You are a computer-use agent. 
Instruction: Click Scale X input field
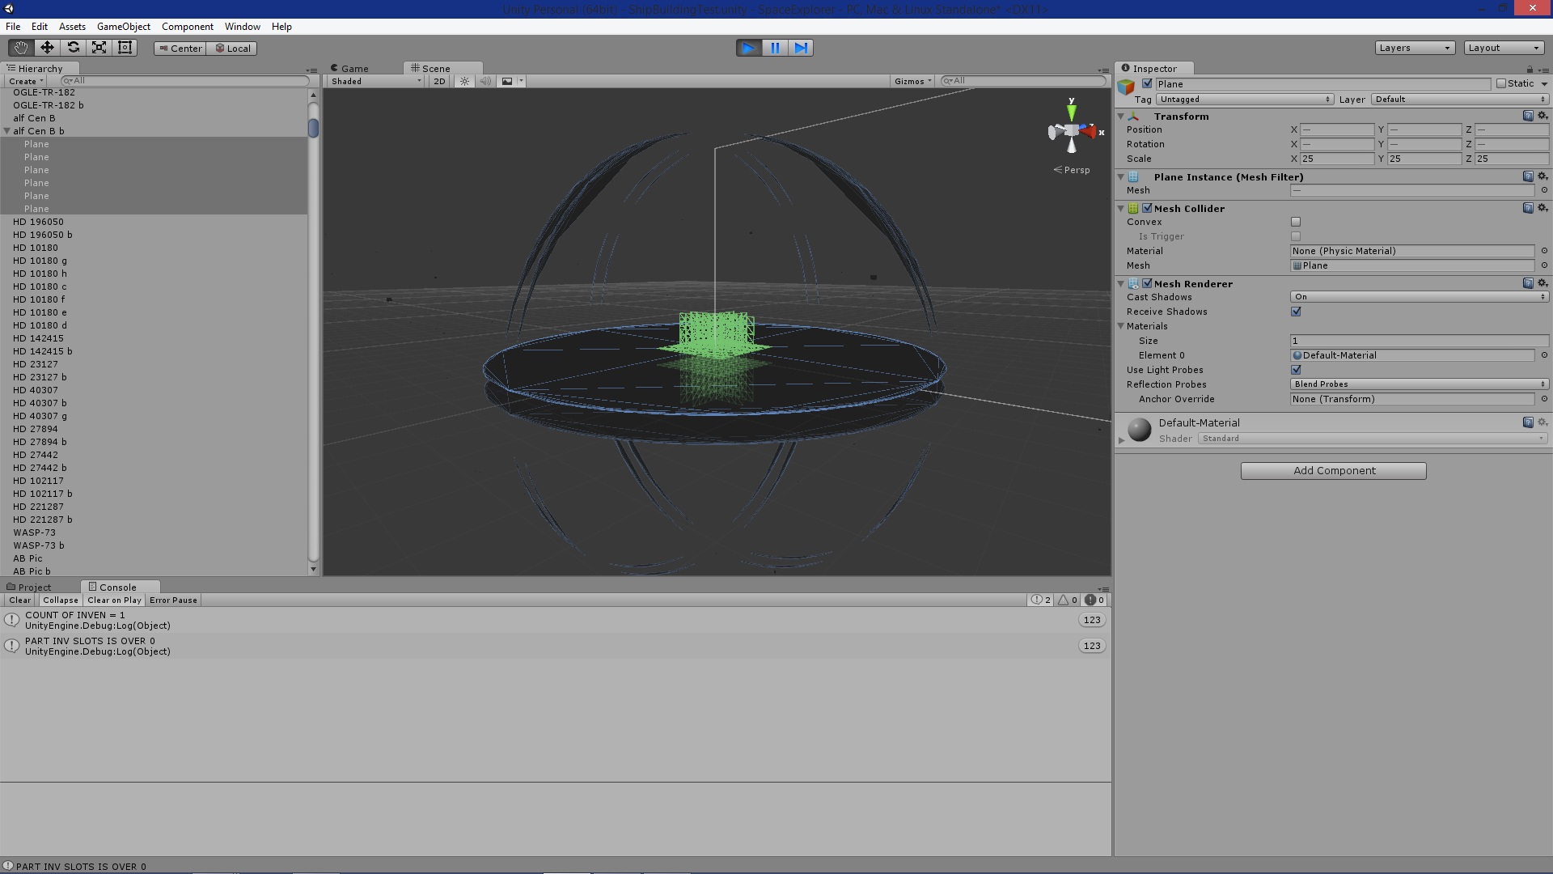[x=1337, y=159]
